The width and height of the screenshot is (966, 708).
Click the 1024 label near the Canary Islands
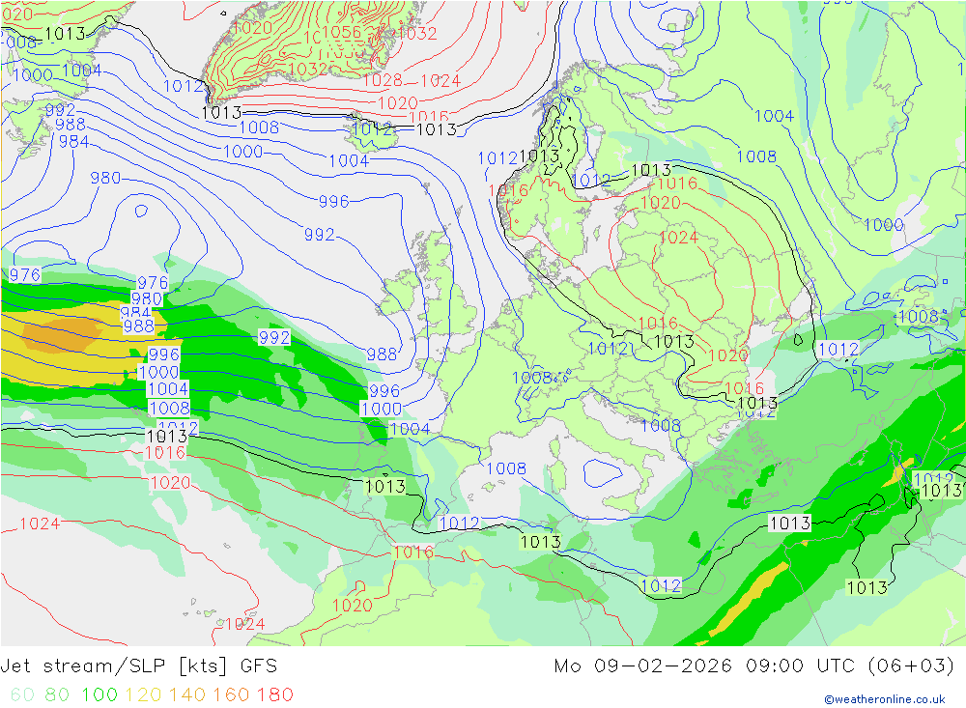pos(245,624)
